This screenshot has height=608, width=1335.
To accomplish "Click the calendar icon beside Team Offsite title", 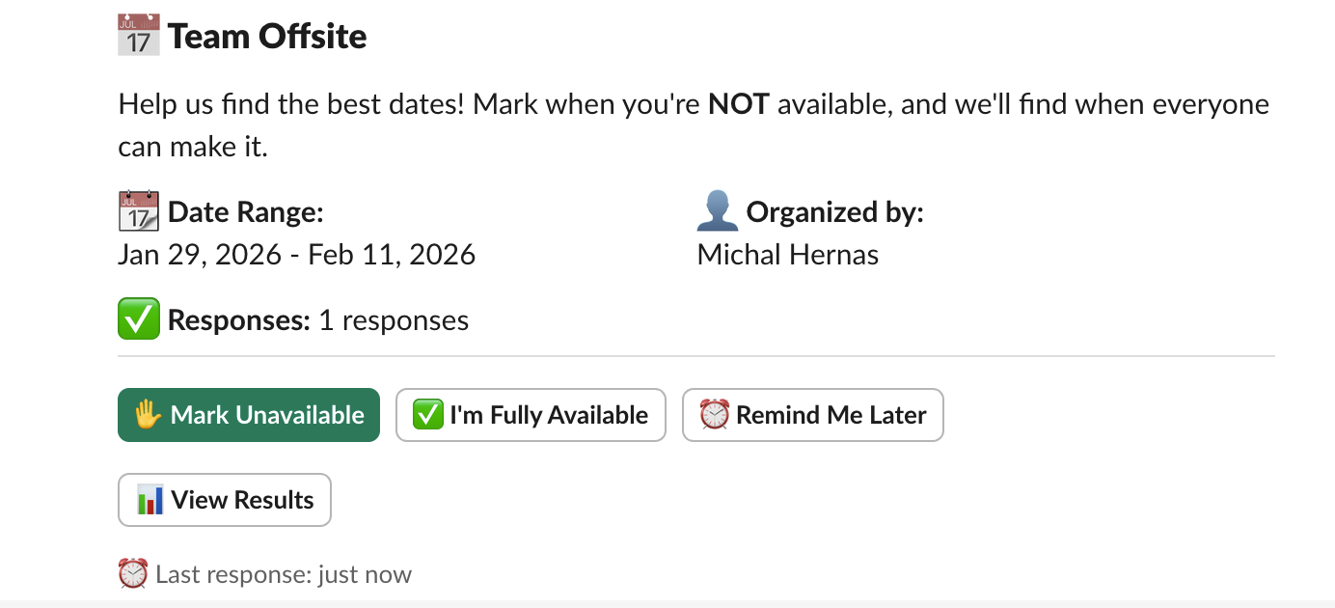I will [x=138, y=35].
